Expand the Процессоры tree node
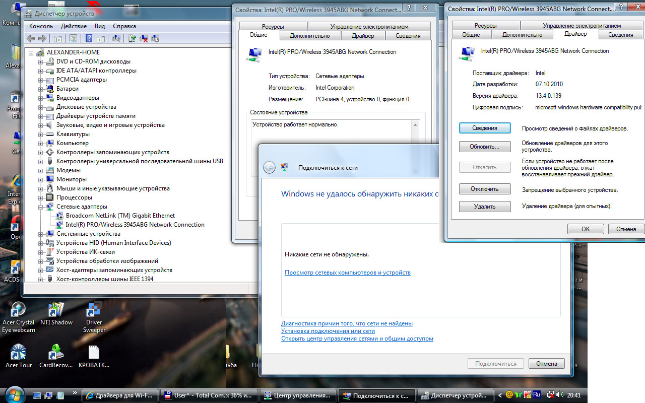Image resolution: width=645 pixels, height=403 pixels. [x=41, y=197]
